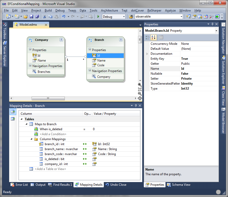This screenshot has width=228, height=197.
Task: Collapse Company's Properties section
Action: pyautogui.click(x=30, y=50)
